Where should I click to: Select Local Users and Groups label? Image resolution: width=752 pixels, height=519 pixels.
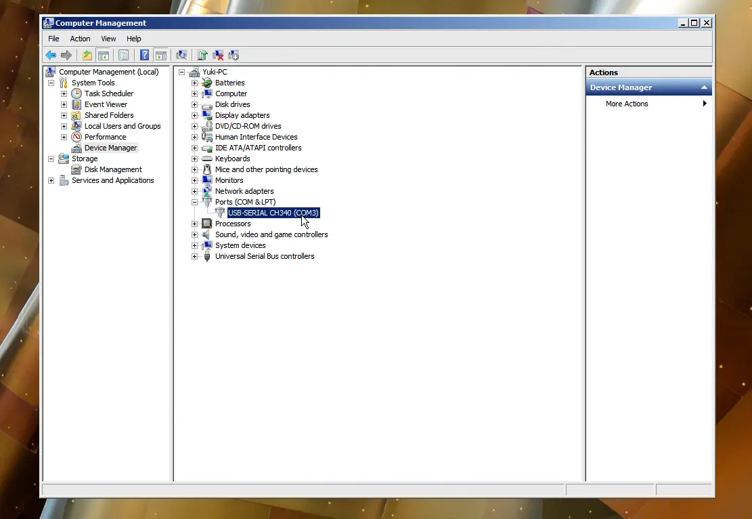click(x=123, y=126)
